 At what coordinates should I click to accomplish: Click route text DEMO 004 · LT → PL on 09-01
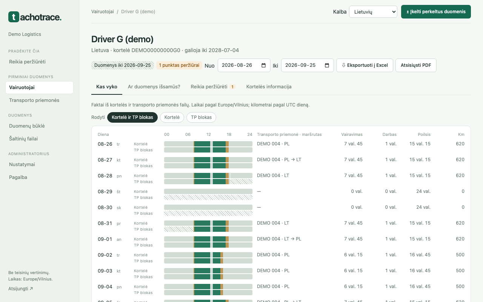tap(279, 239)
